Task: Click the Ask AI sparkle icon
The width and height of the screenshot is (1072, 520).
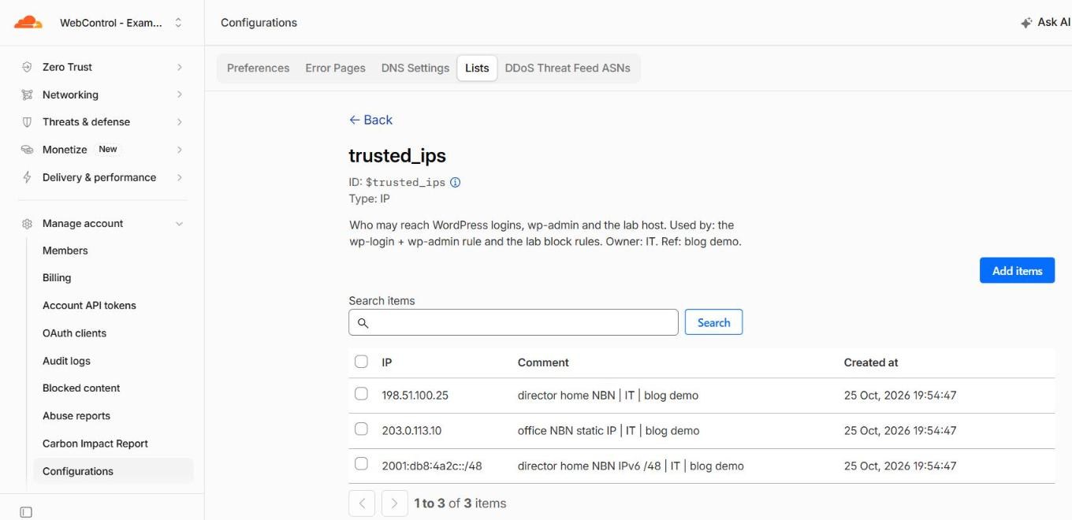Action: point(1026,23)
